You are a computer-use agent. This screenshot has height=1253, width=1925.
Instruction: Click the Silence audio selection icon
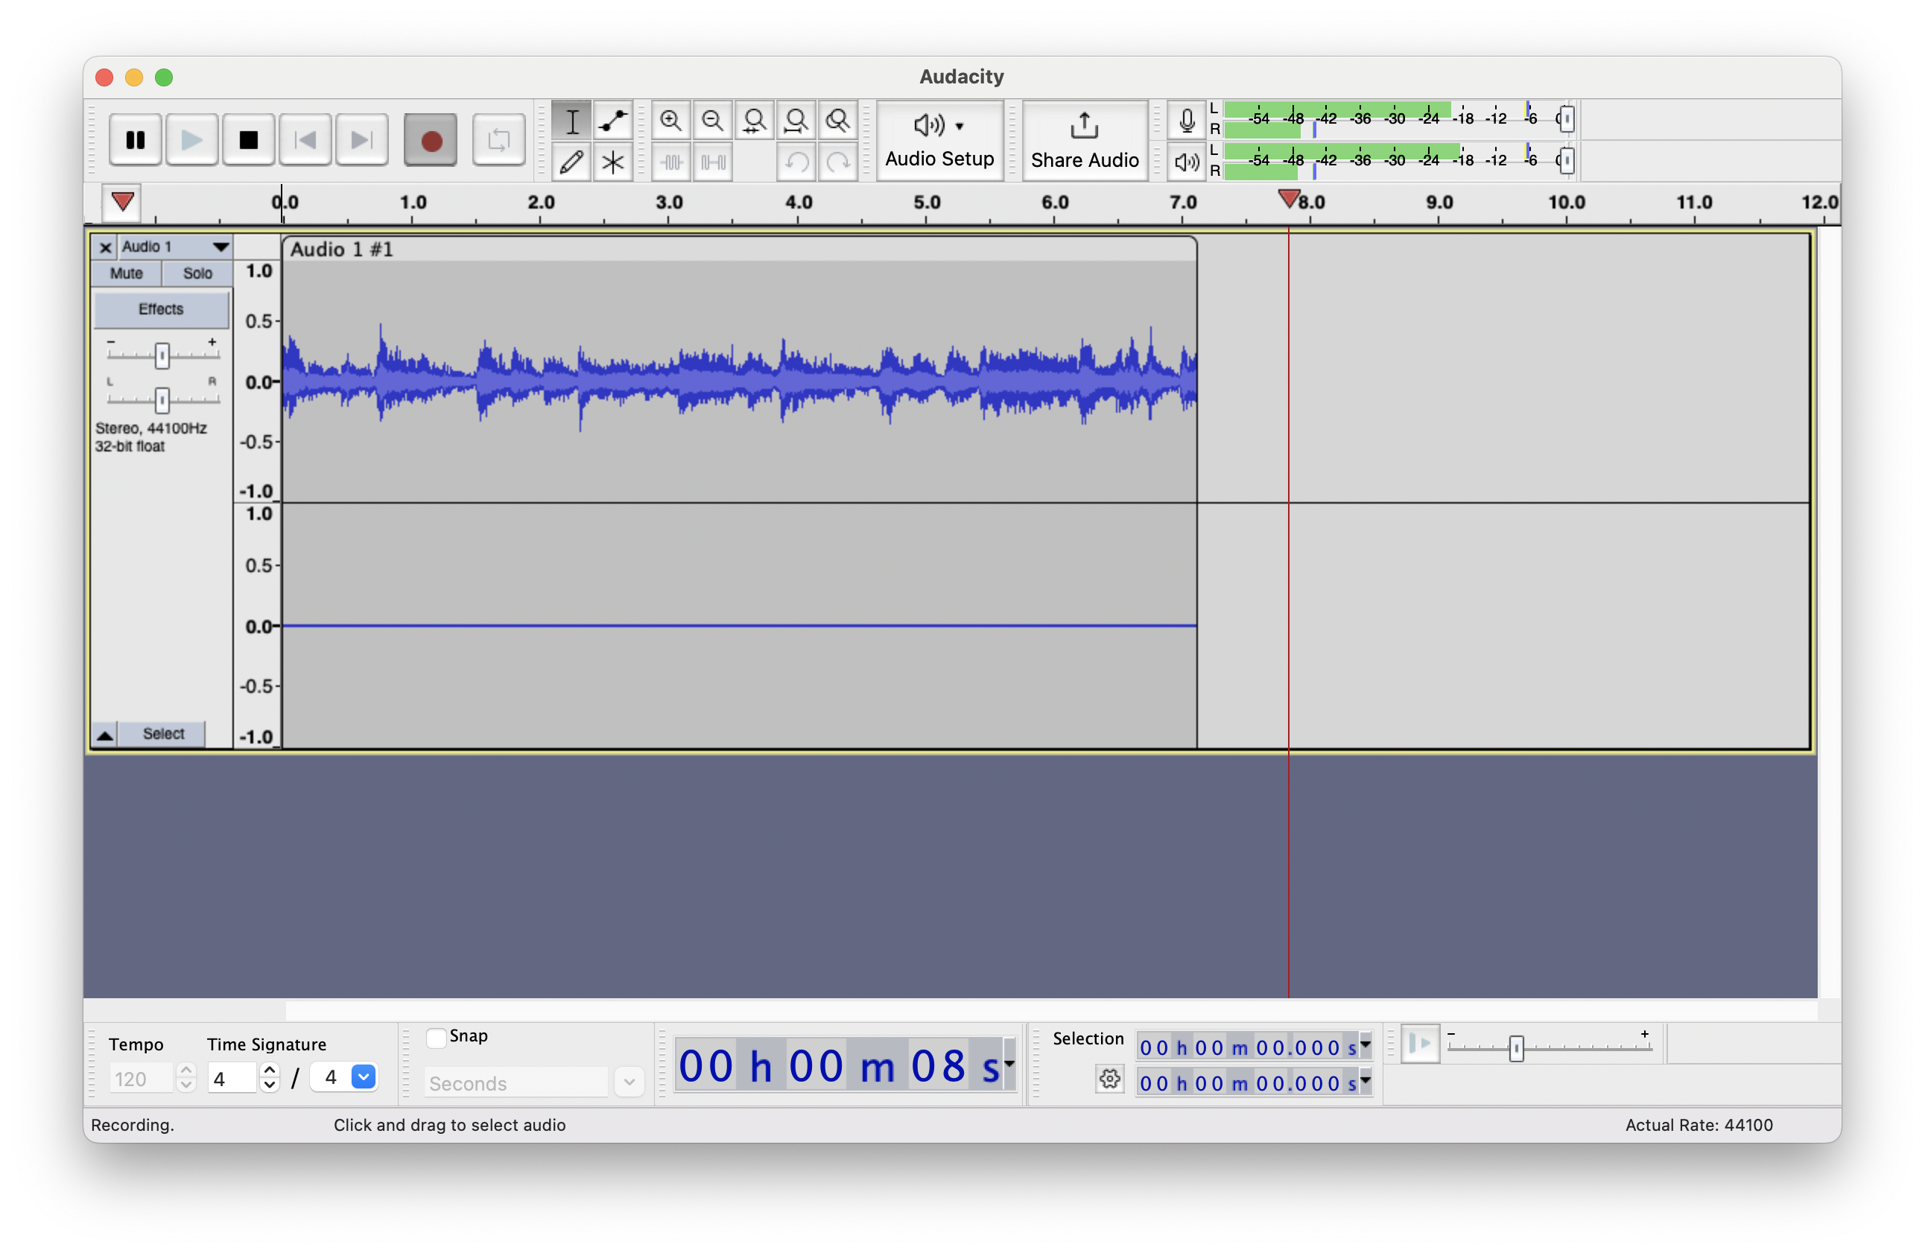[x=713, y=162]
